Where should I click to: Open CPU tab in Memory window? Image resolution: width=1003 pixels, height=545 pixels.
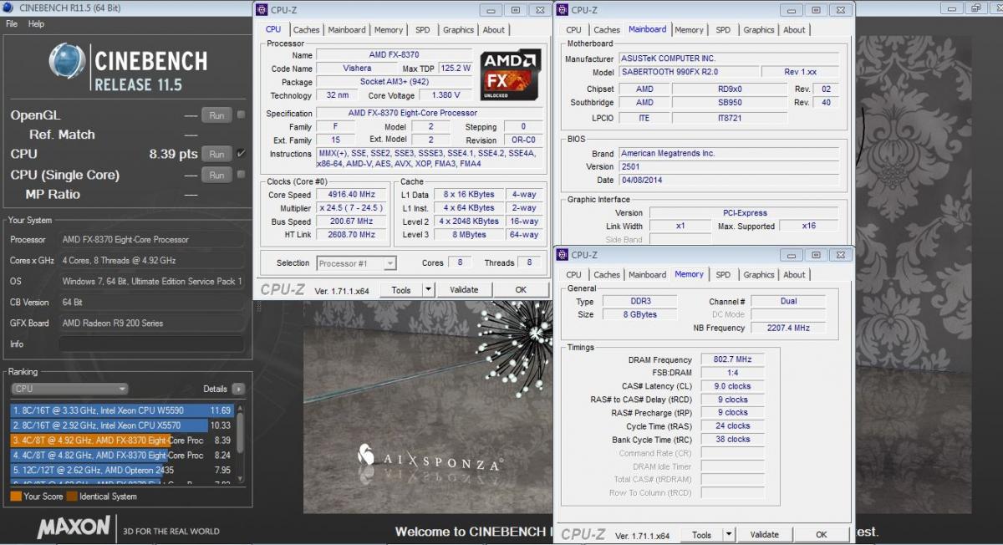tap(573, 274)
